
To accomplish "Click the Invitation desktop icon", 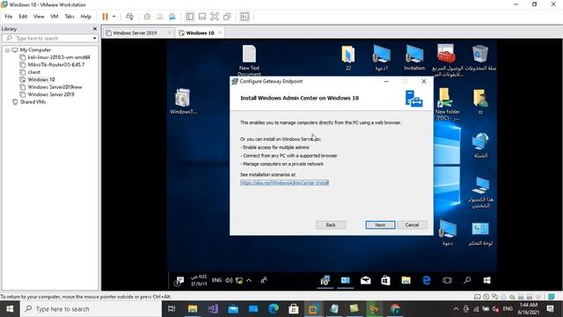I will [x=414, y=57].
